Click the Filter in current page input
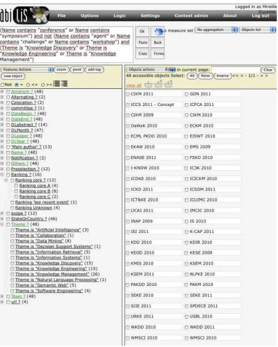Viewport: 278px width, 347px height. tap(236, 70)
